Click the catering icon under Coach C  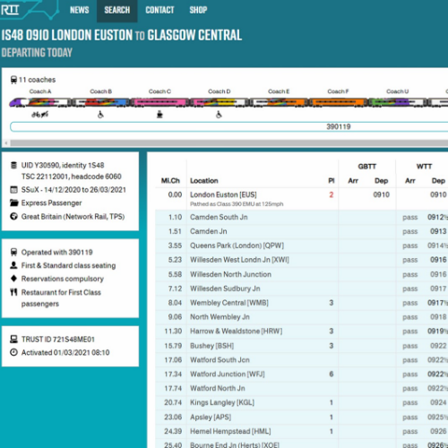pyautogui.click(x=159, y=115)
